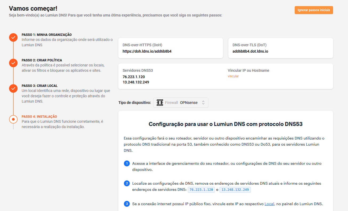The height and width of the screenshot is (211, 348).
Task: Click the highlighted 76.223.1.120 code in step 2
Action: [201, 190]
